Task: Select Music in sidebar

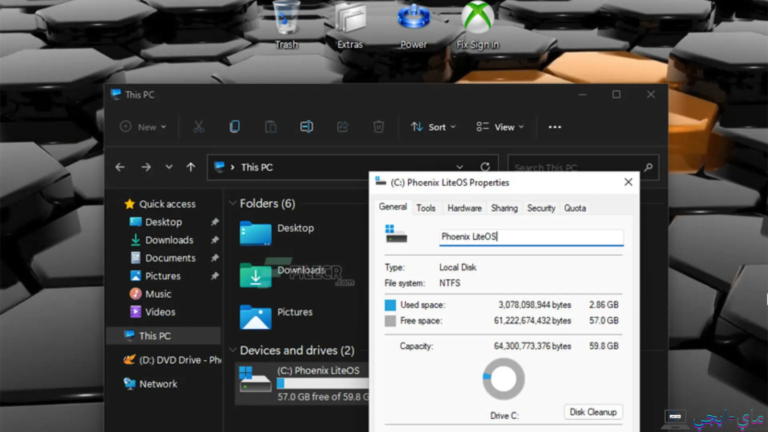Action: 150,294
